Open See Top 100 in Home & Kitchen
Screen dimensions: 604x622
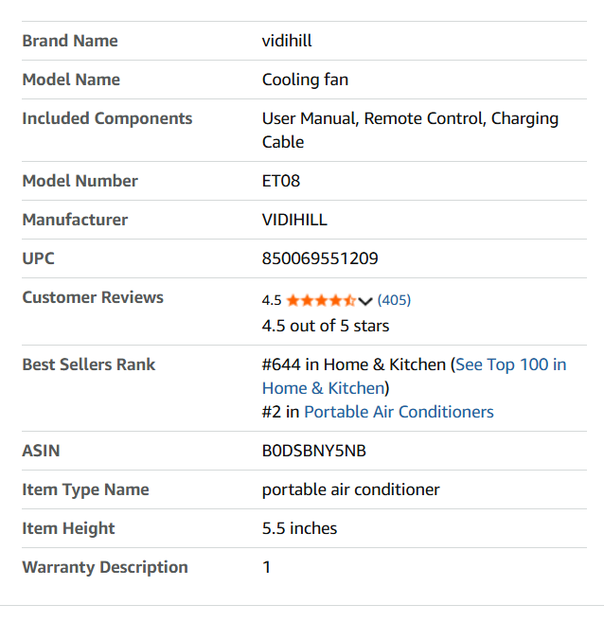[x=414, y=376]
